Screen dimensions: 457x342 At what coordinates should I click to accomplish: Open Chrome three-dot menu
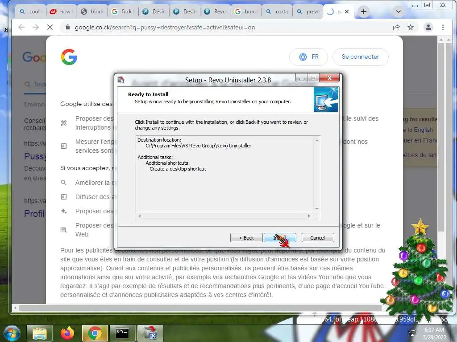click(x=443, y=27)
